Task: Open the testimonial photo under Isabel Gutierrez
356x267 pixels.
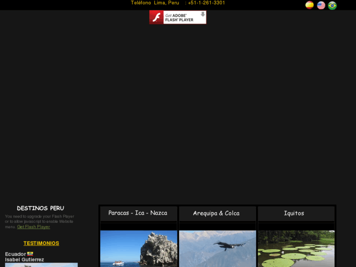Action: pos(41,265)
